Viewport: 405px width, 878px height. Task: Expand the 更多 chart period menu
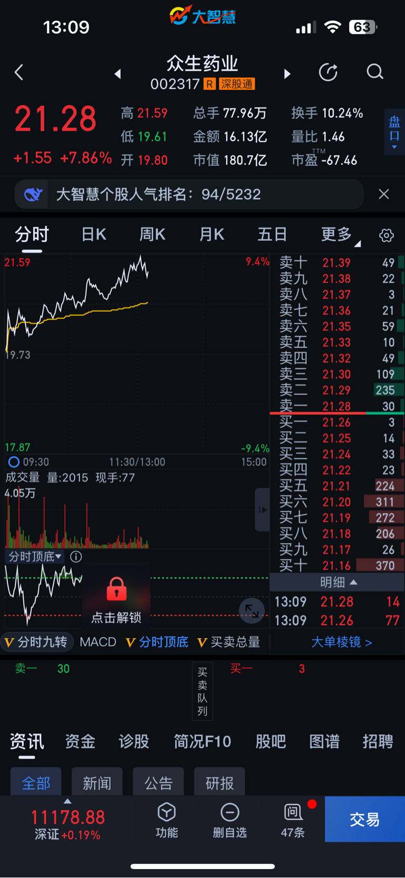coord(340,234)
